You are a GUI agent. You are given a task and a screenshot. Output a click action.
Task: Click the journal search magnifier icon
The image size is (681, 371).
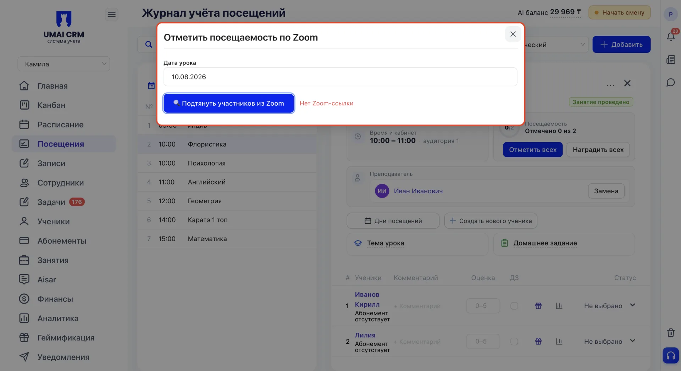coord(149,44)
